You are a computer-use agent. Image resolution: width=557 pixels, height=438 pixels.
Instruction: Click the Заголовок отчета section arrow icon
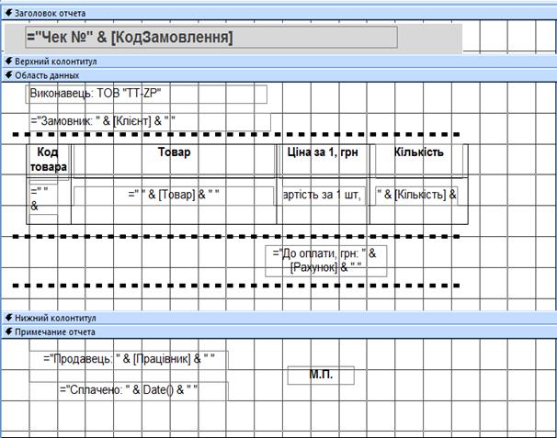point(9,13)
